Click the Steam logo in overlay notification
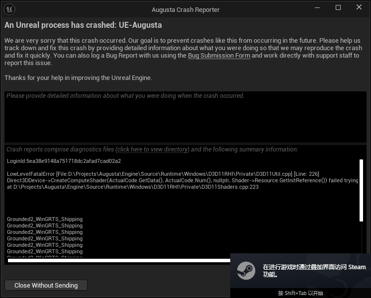Image resolution: width=371 pixels, height=298 pixels. tap(246, 271)
